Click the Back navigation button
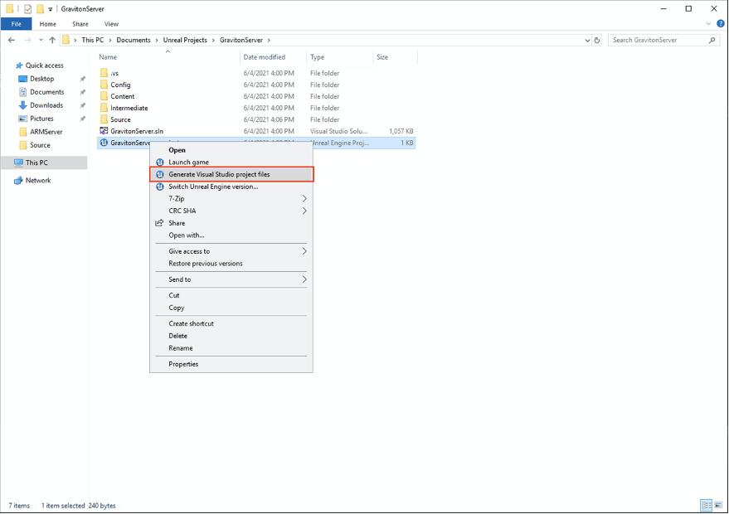The width and height of the screenshot is (729, 514). pos(11,39)
